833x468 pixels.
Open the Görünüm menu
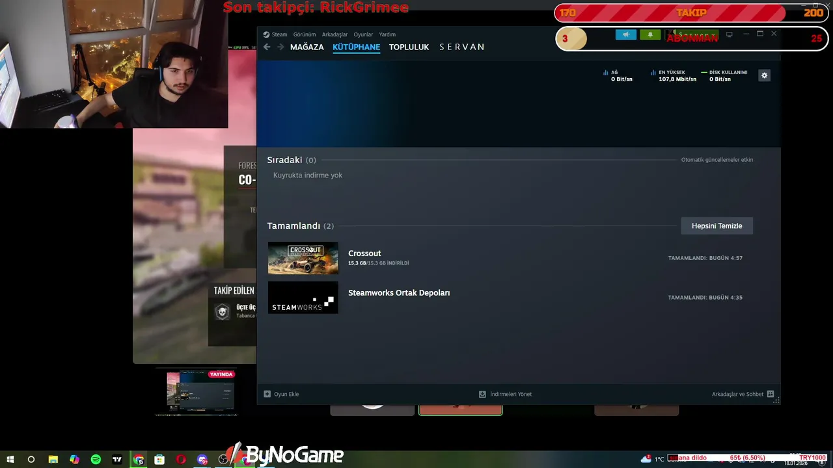305,34
